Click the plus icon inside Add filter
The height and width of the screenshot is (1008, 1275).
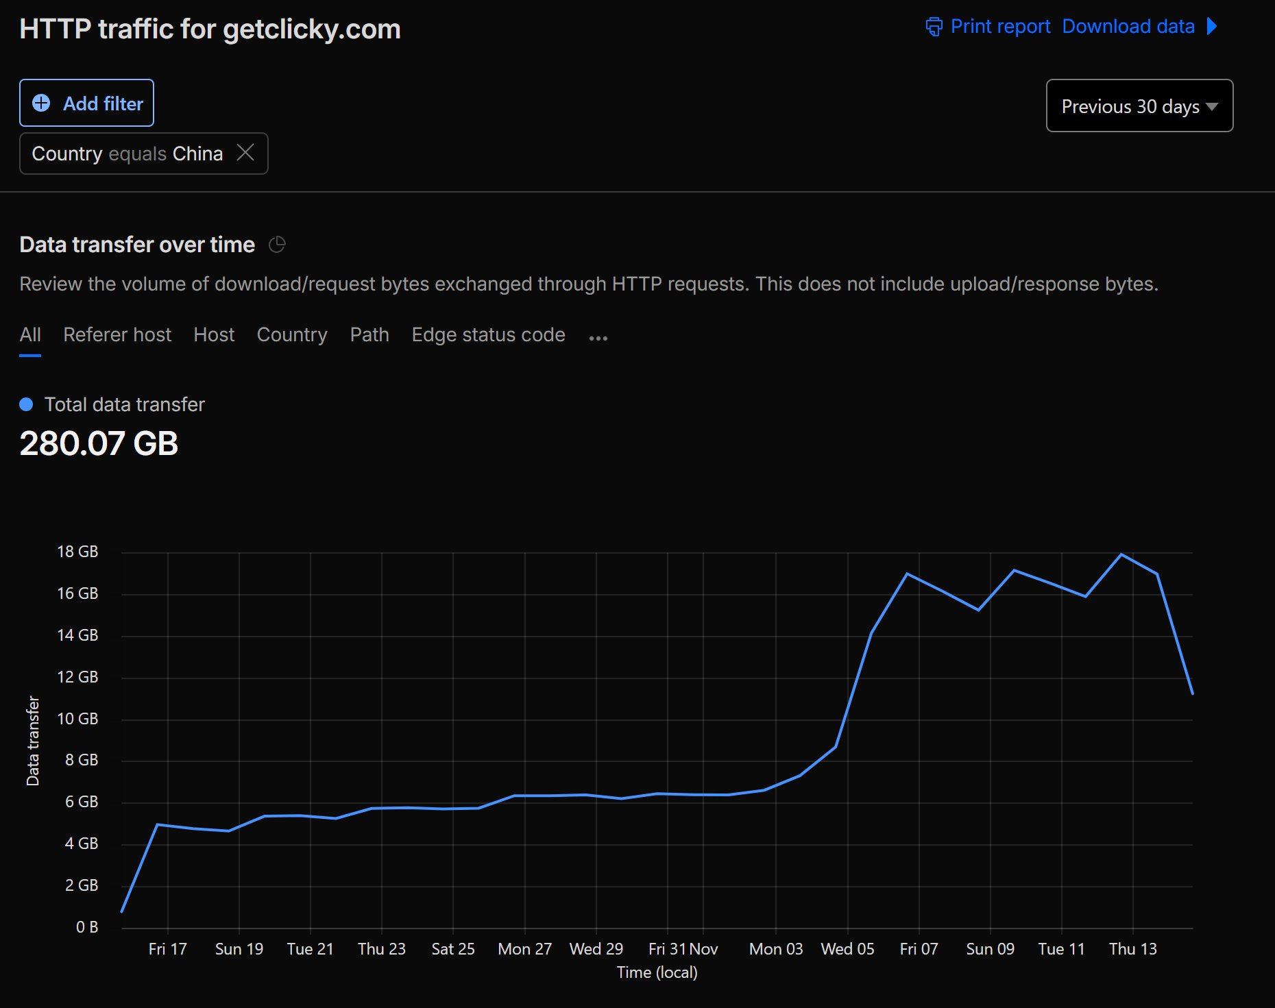(41, 103)
